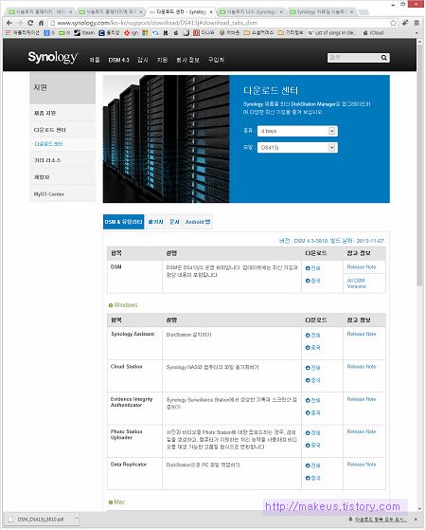Switch to the 패키지 tab
Image resolution: width=426 pixels, height=530 pixels.
155,222
